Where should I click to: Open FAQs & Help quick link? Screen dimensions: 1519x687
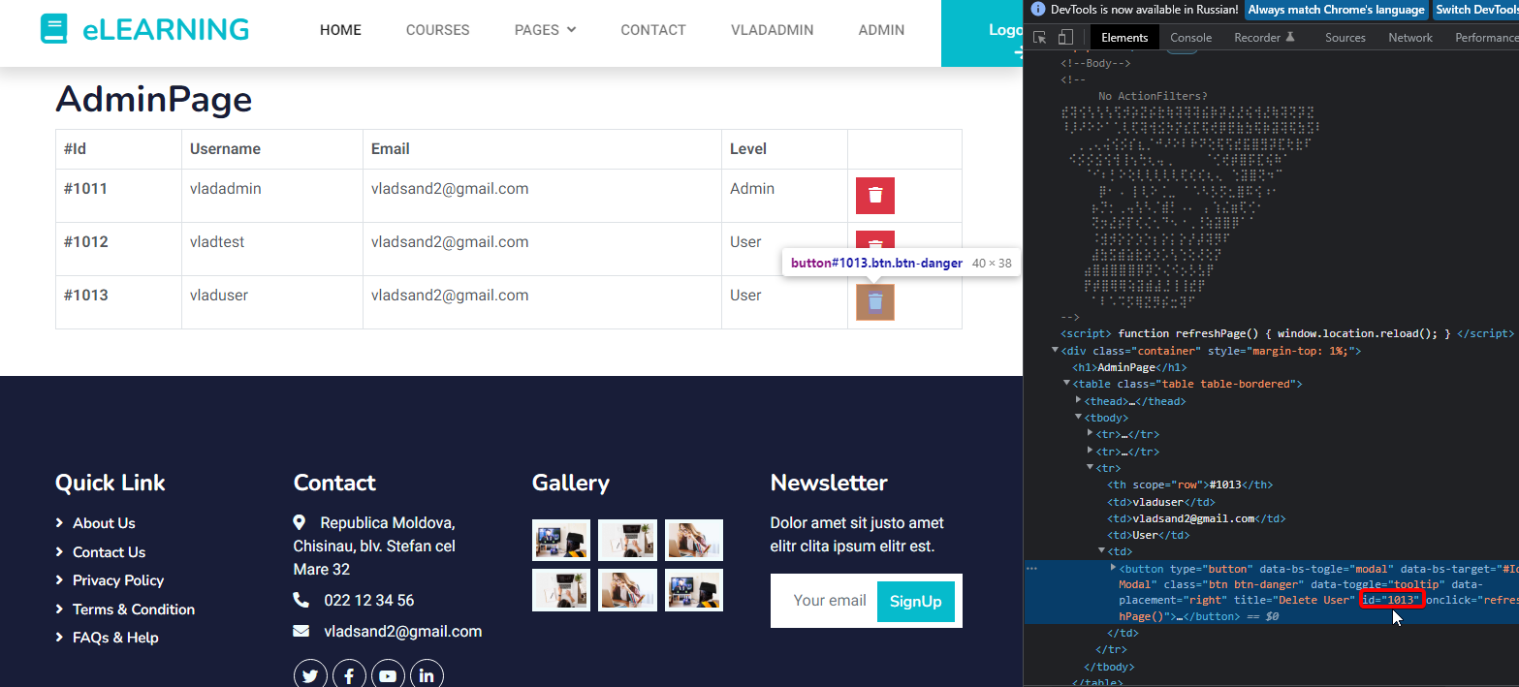pyautogui.click(x=115, y=638)
